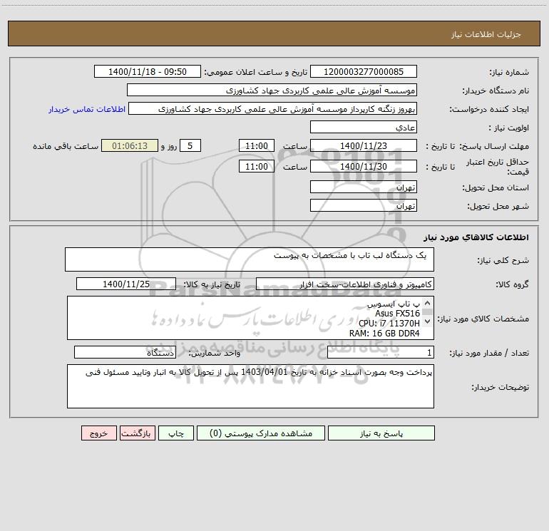Image resolution: width=549 pixels, height=531 pixels.
Task: Click the need date field 1400/11/25
Action: coord(126,284)
